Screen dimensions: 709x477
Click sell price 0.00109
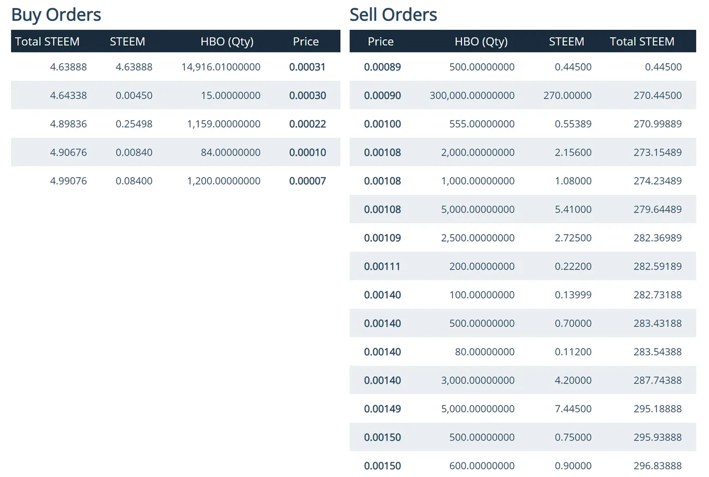[382, 238]
